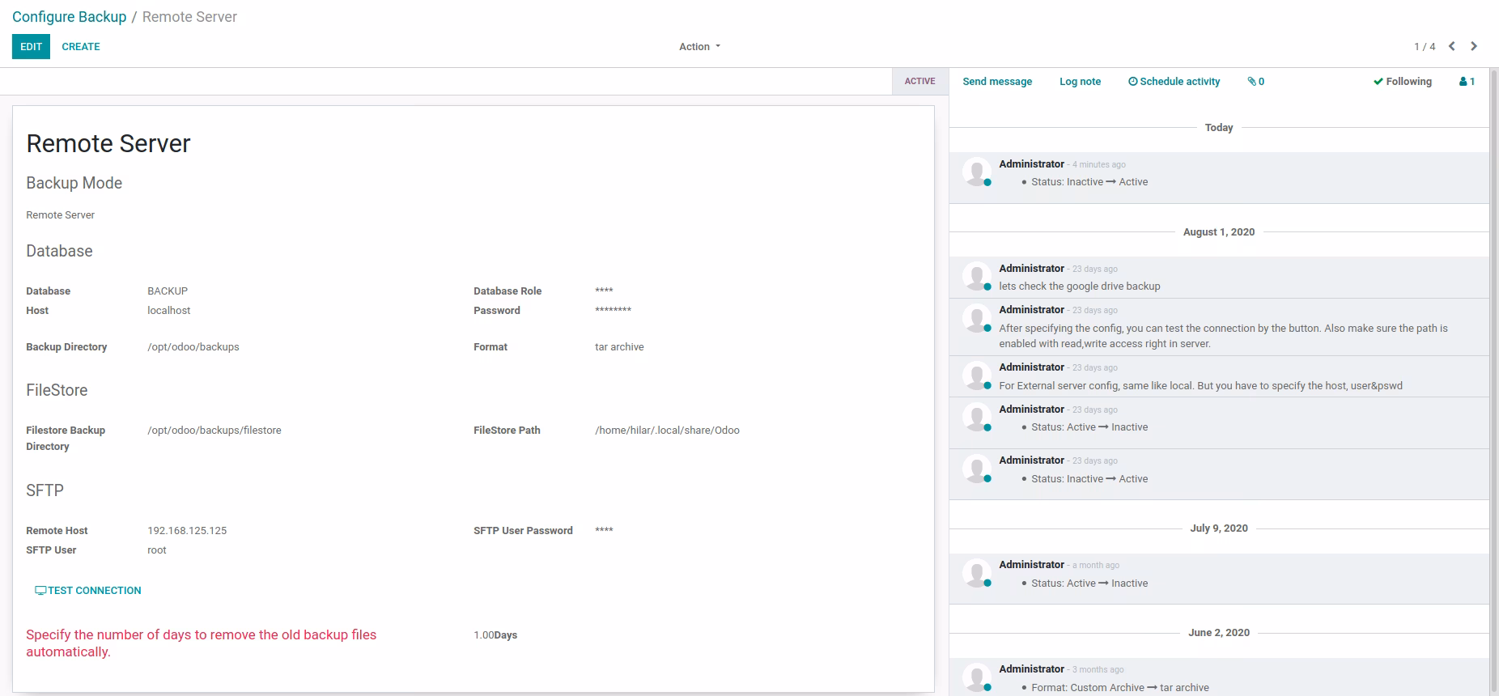Click 'lets check the google drive backup' message
Screen dimensions: 1499x696
(1080, 286)
